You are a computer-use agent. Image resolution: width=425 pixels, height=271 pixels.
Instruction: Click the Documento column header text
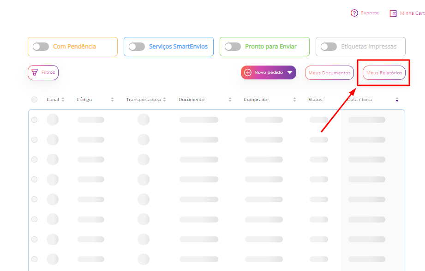point(192,100)
